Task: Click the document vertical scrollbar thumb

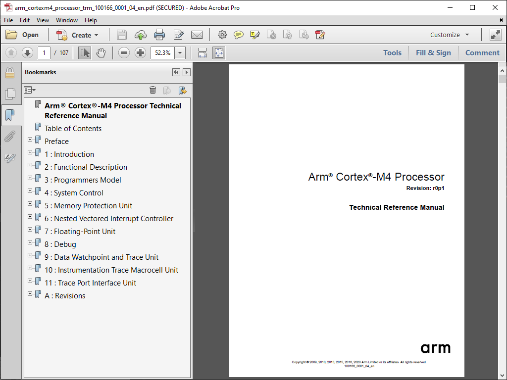Action: [x=502, y=79]
